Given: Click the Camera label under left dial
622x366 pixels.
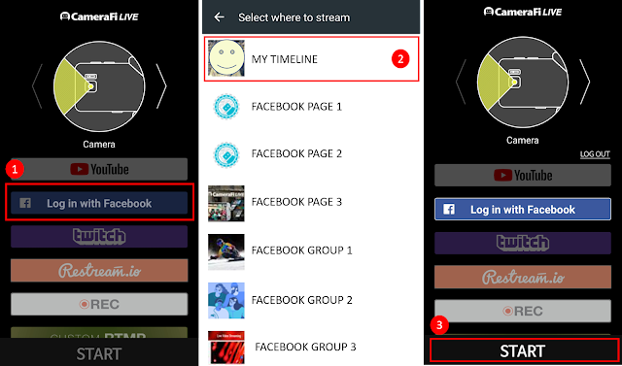Looking at the screenshot, I should (99, 145).
